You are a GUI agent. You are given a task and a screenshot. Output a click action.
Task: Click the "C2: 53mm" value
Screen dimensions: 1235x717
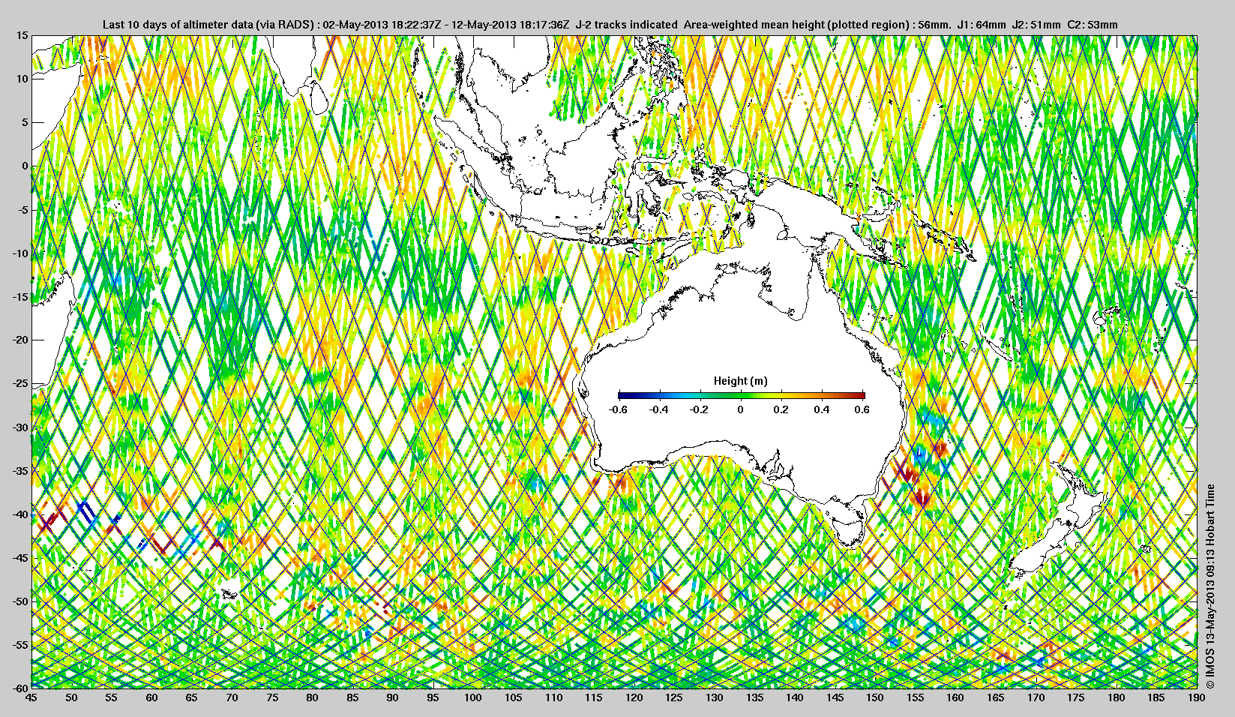[1092, 25]
